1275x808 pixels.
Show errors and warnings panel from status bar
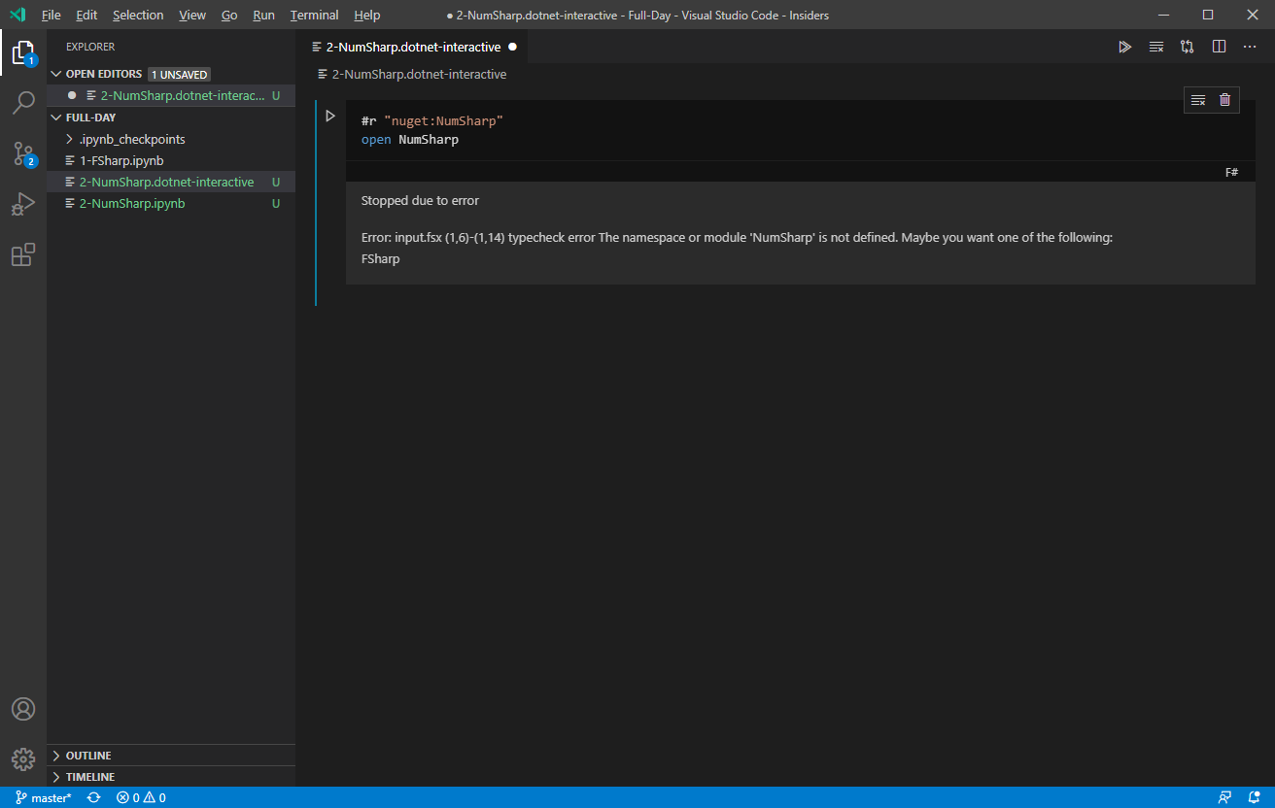pos(141,797)
